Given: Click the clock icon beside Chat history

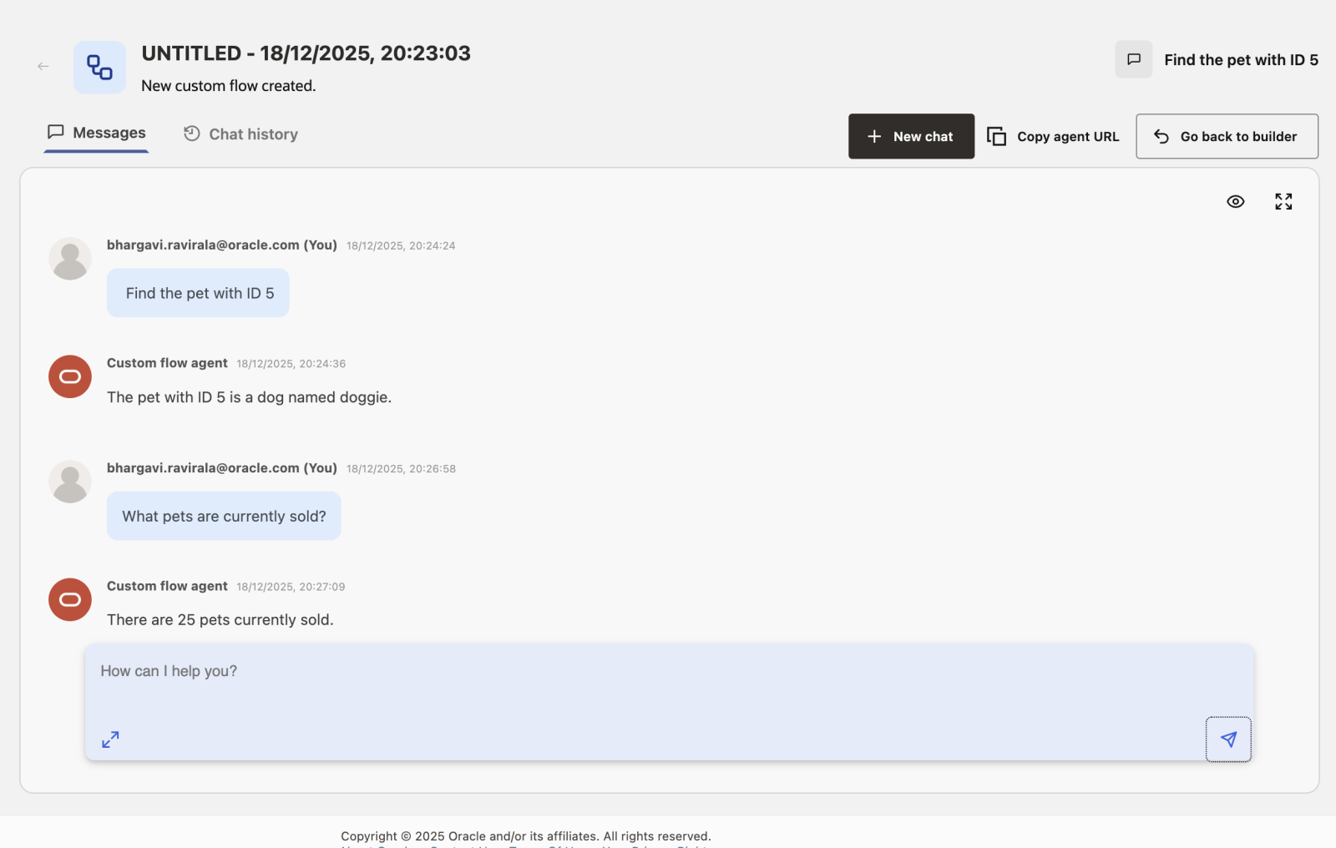Looking at the screenshot, I should click(x=190, y=134).
